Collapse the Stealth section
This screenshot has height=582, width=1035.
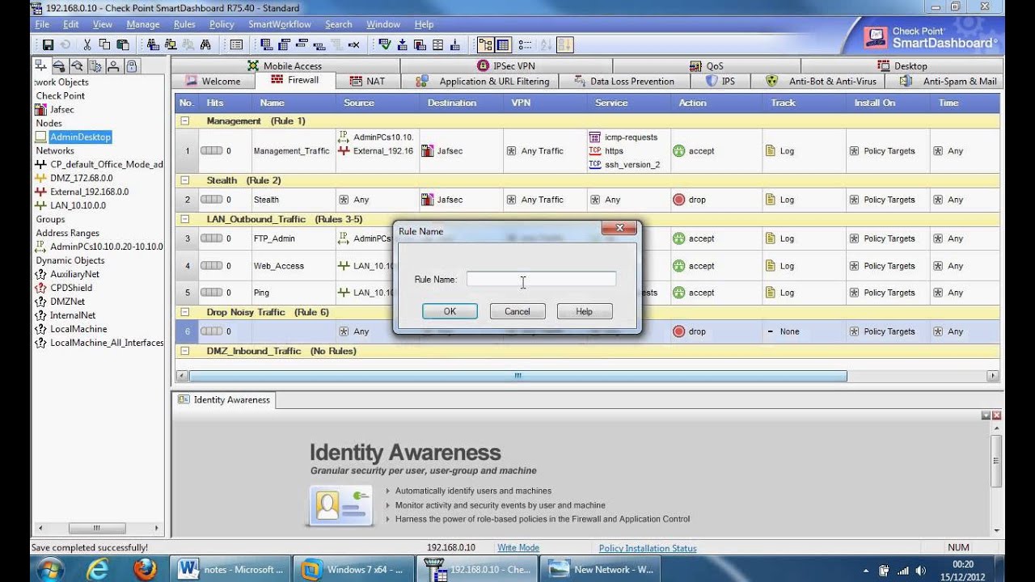point(184,180)
